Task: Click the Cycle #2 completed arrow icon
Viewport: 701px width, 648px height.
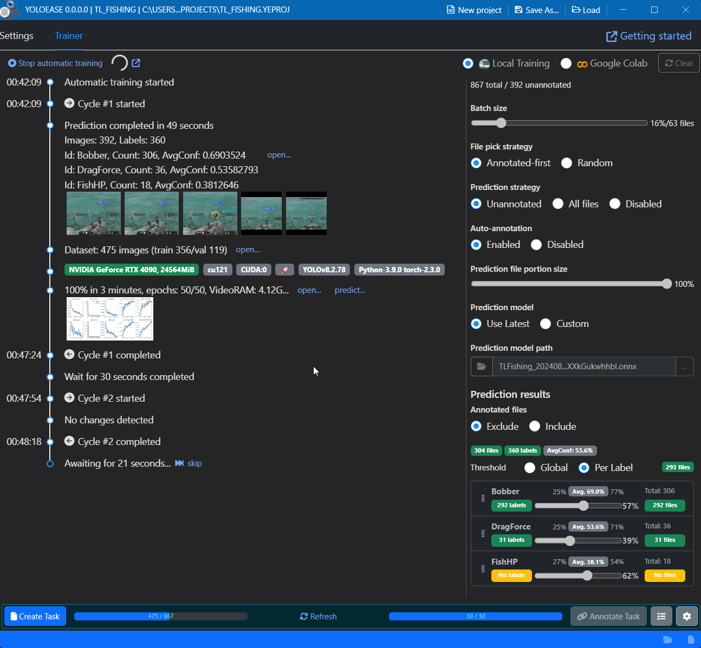Action: 69,441
